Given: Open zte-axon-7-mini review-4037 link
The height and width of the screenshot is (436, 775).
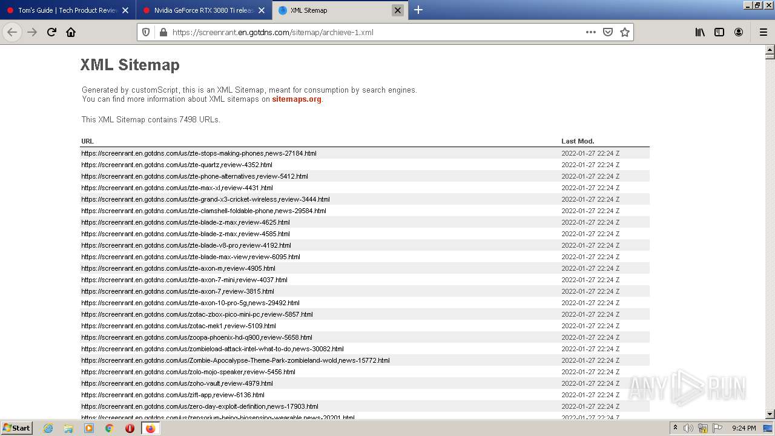Looking at the screenshot, I should coord(184,280).
